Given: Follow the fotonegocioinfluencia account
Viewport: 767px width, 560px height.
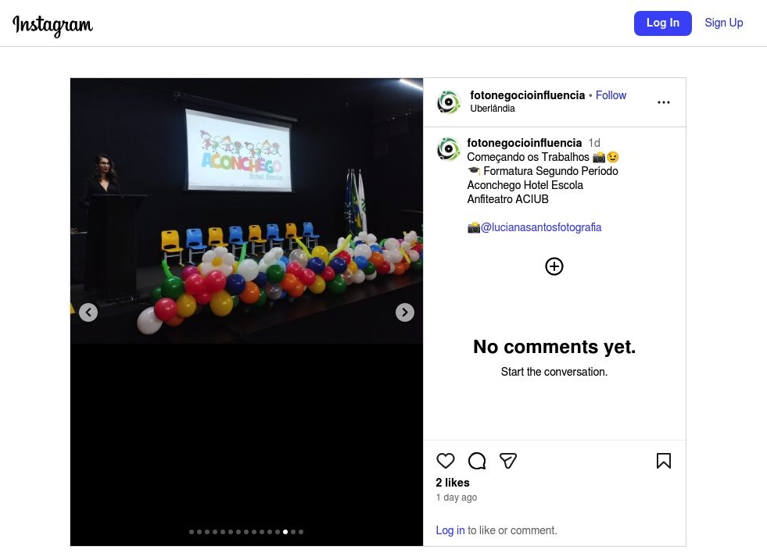Looking at the screenshot, I should click(611, 95).
